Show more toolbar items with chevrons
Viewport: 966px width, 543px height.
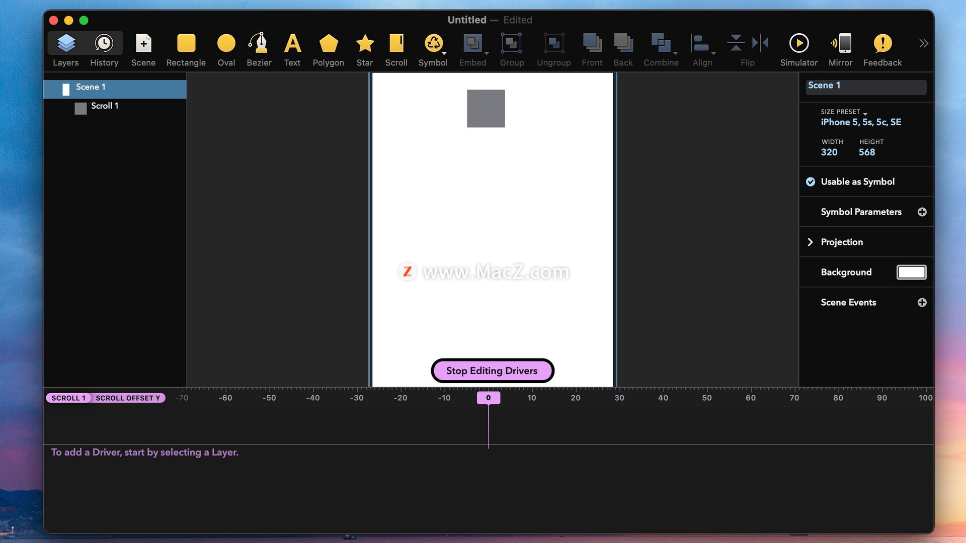pos(923,44)
